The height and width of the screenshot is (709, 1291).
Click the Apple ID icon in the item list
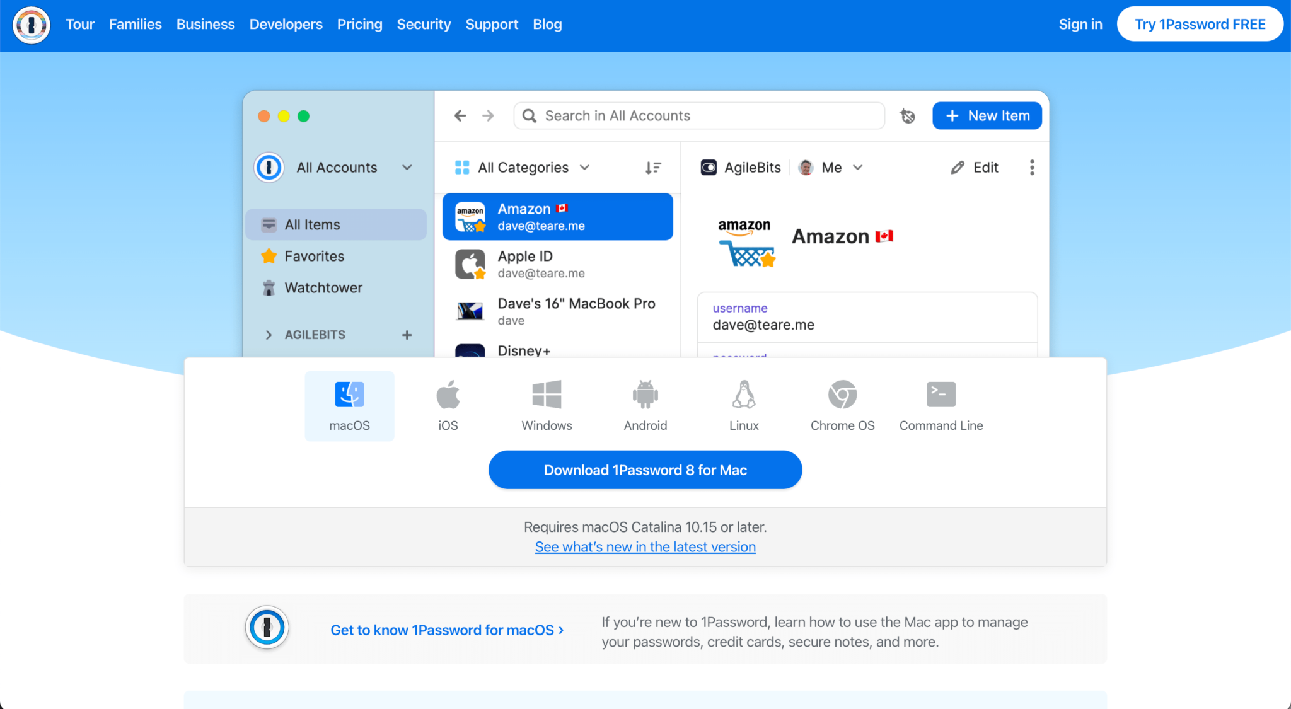tap(470, 264)
